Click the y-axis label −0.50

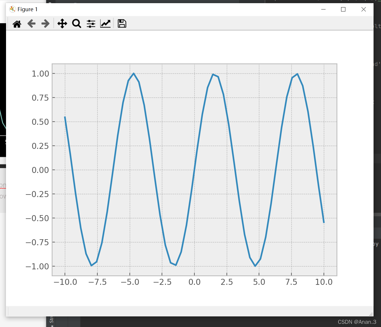point(37,218)
